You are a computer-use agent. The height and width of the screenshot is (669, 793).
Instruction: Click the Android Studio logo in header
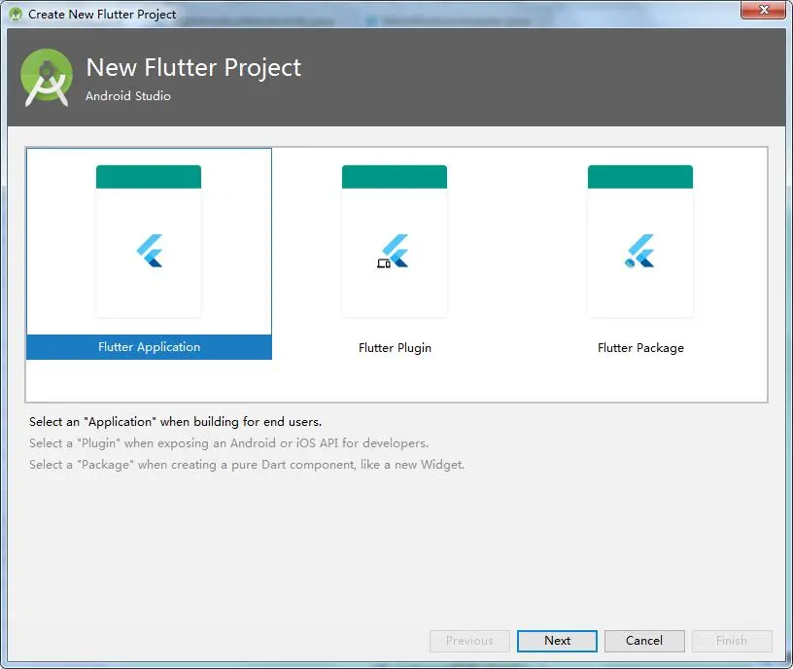point(47,78)
